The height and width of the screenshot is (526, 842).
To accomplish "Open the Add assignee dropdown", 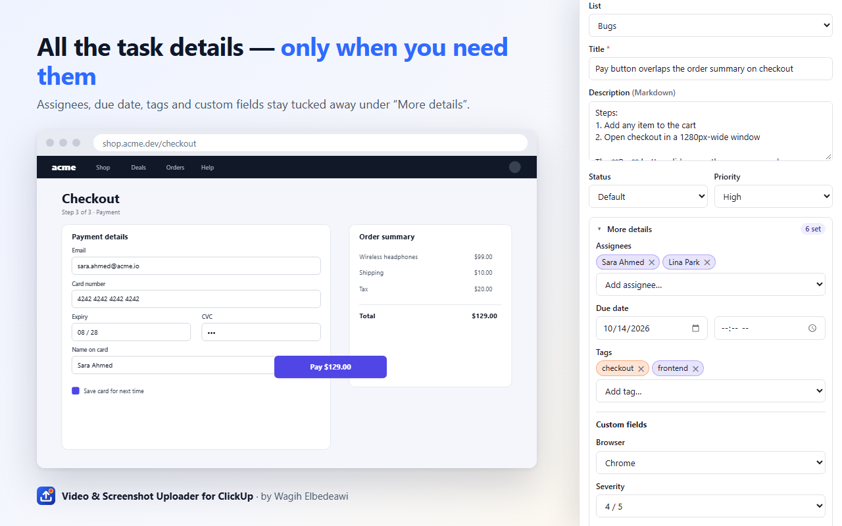I will coord(710,285).
